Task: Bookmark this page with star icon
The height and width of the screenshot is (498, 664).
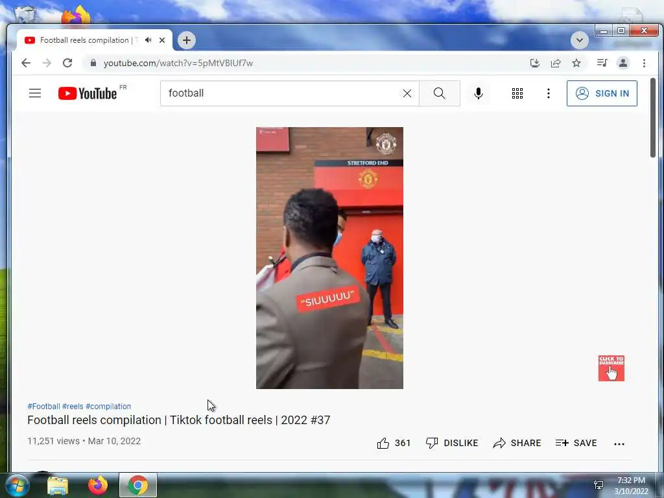Action: click(x=576, y=63)
